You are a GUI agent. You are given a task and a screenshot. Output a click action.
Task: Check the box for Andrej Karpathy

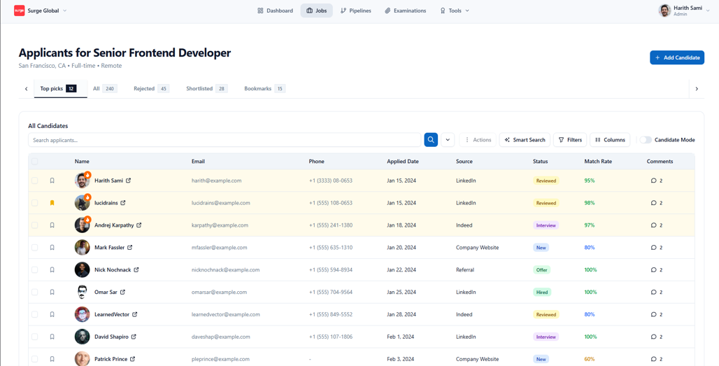[35, 225]
